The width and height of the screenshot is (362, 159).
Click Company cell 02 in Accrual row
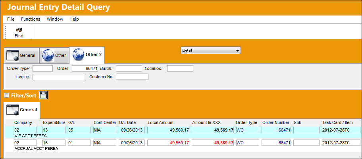tap(25, 143)
